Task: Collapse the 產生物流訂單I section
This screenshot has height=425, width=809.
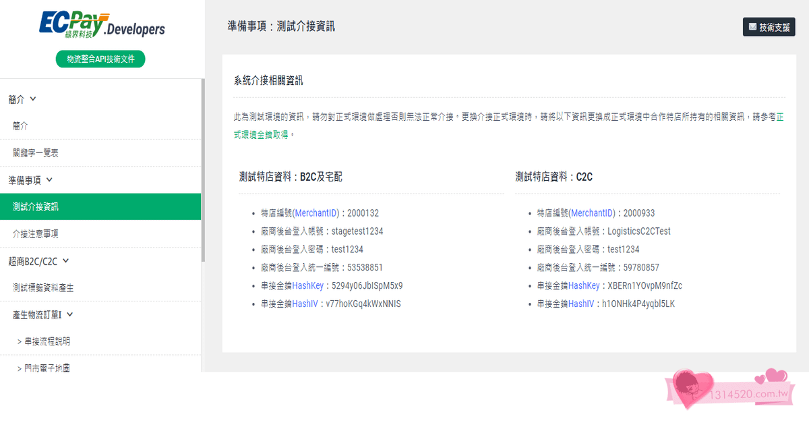Action: tap(38, 314)
